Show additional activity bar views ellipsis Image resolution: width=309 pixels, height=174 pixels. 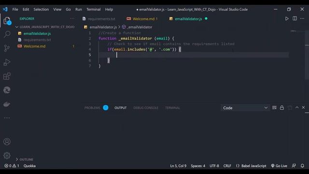tap(7, 118)
